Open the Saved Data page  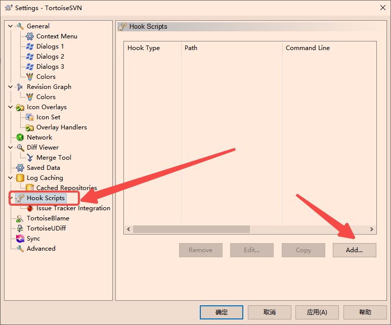pos(44,168)
